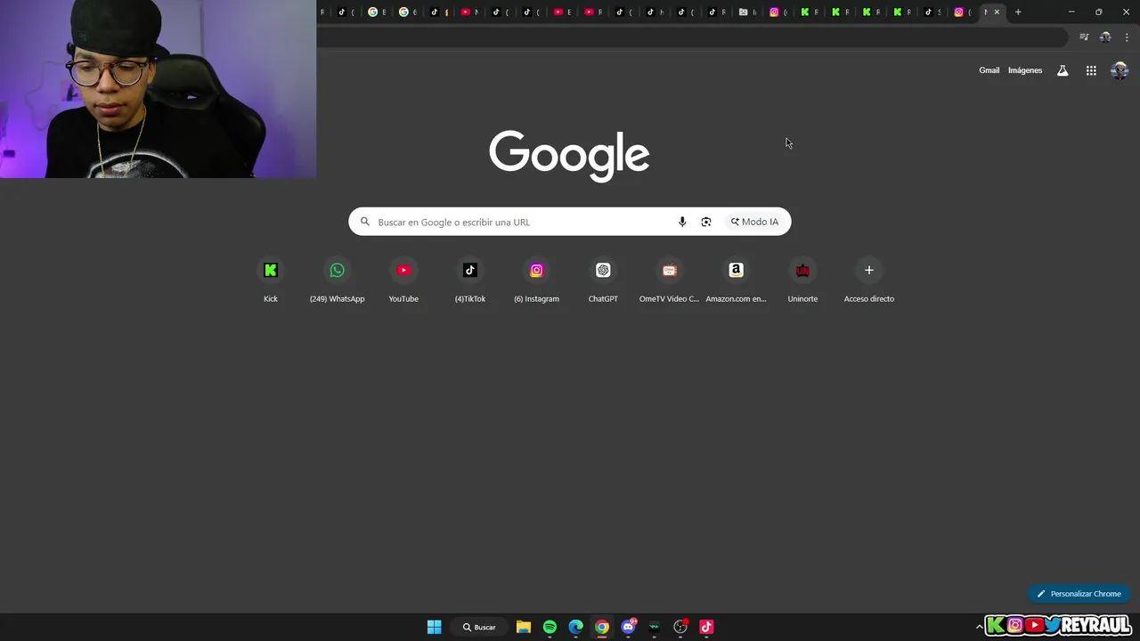Screen dimensions: 1140x641
Task: Click Personalizar Chrome button
Action: coord(1079,594)
